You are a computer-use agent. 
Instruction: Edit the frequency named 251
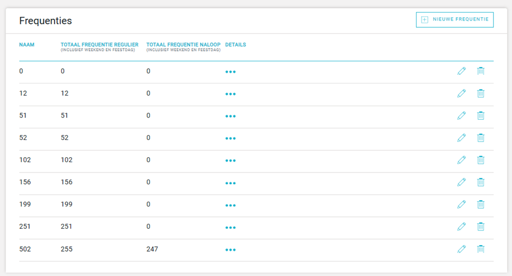click(462, 226)
